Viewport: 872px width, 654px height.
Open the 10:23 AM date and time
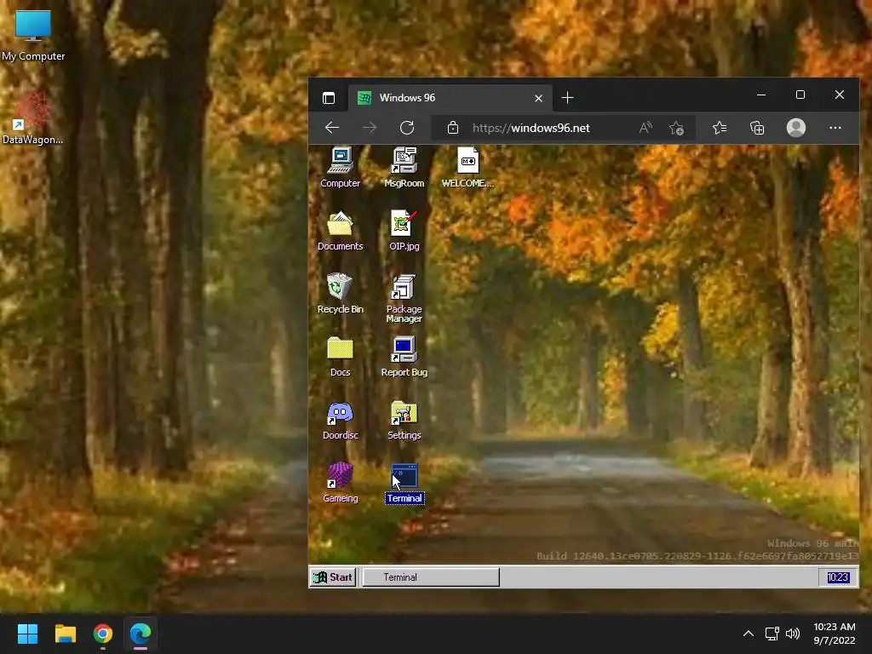835,634
